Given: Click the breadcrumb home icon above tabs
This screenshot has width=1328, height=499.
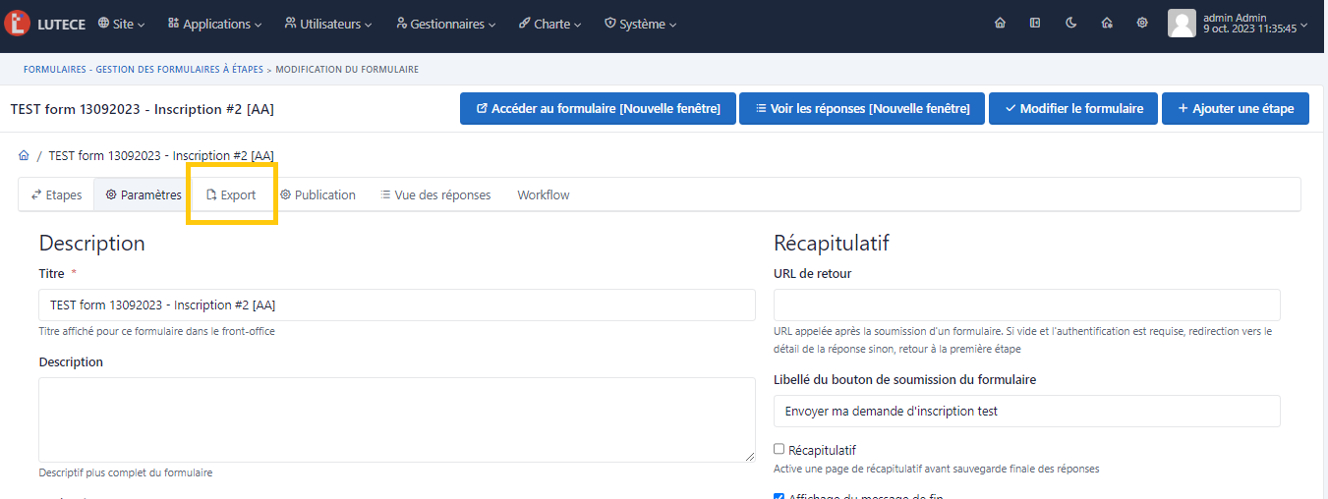Looking at the screenshot, I should [24, 156].
